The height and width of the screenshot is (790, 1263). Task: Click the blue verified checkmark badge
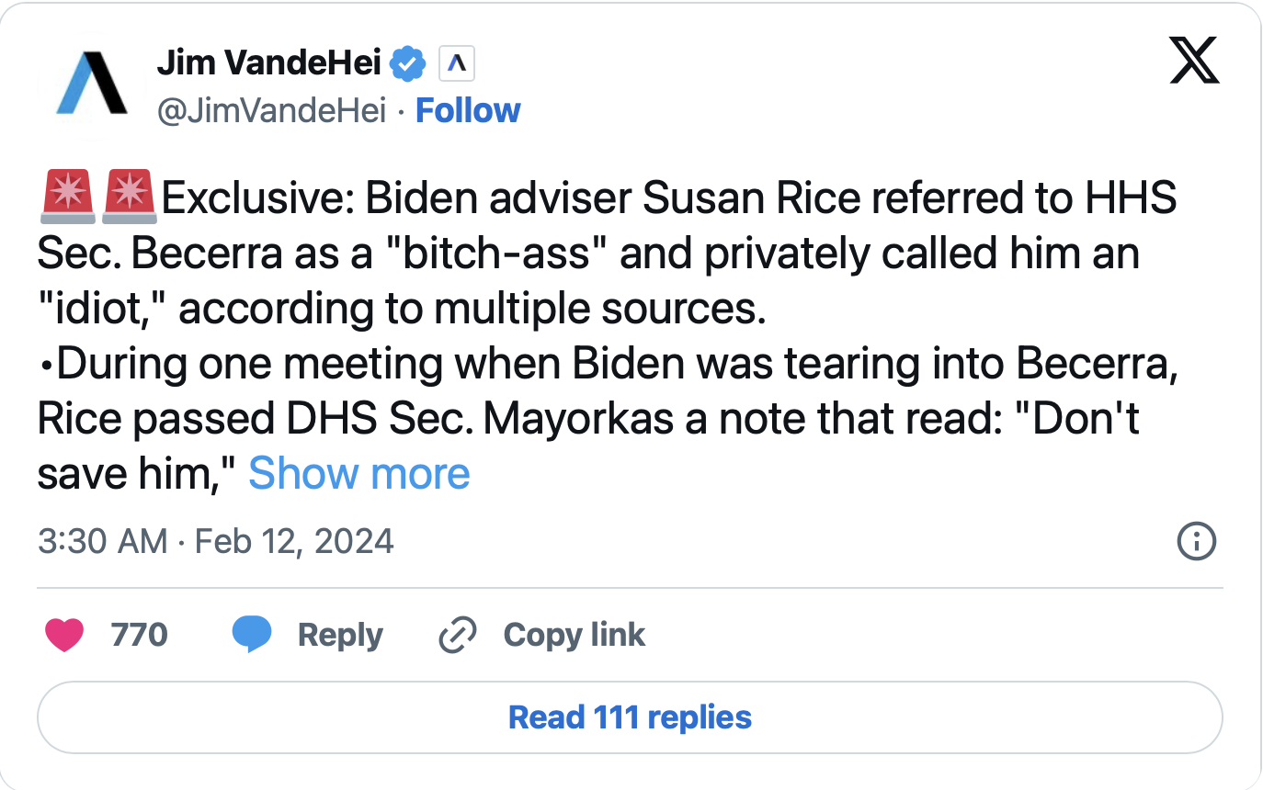(408, 63)
